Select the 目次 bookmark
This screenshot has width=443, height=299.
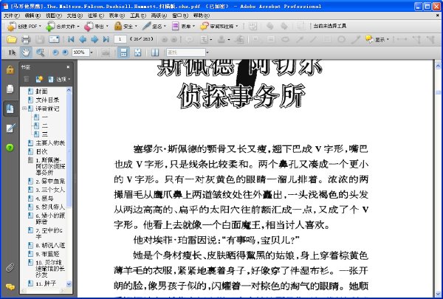(x=41, y=151)
